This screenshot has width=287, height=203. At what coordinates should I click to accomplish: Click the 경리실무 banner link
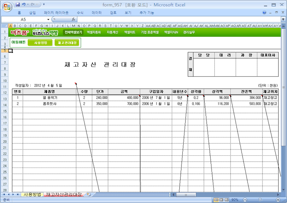[x=189, y=32]
